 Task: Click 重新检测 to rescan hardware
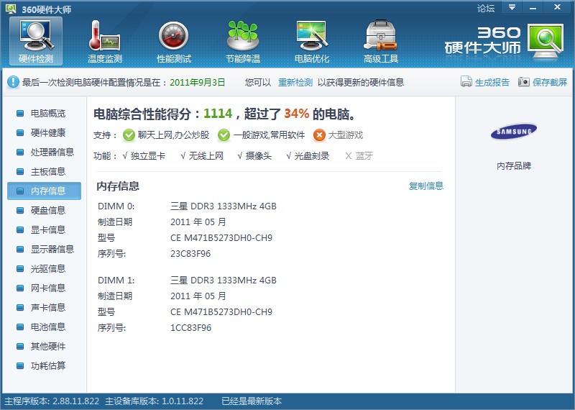[295, 82]
